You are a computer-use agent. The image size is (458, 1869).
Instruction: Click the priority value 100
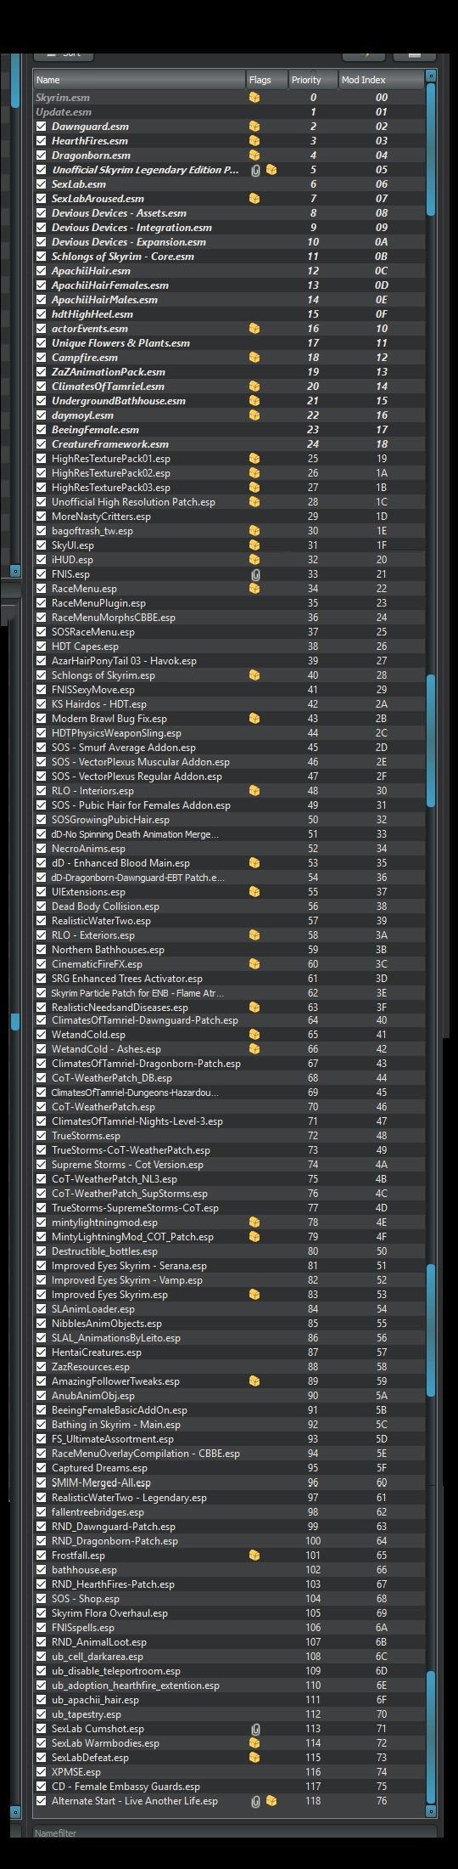coord(313,1541)
